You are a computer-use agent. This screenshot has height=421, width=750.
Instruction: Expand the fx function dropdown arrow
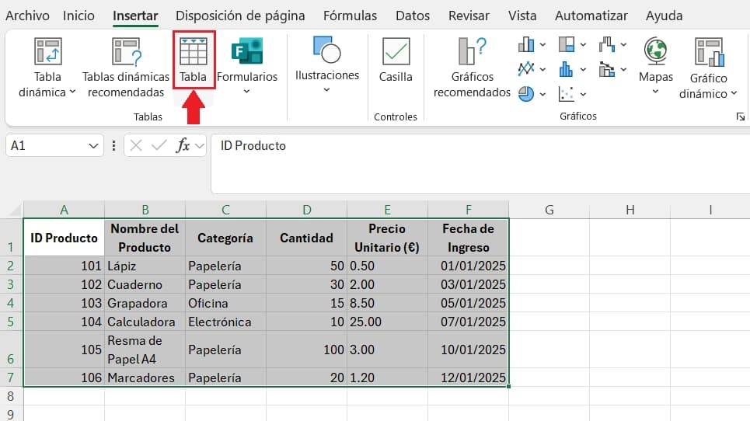point(200,145)
